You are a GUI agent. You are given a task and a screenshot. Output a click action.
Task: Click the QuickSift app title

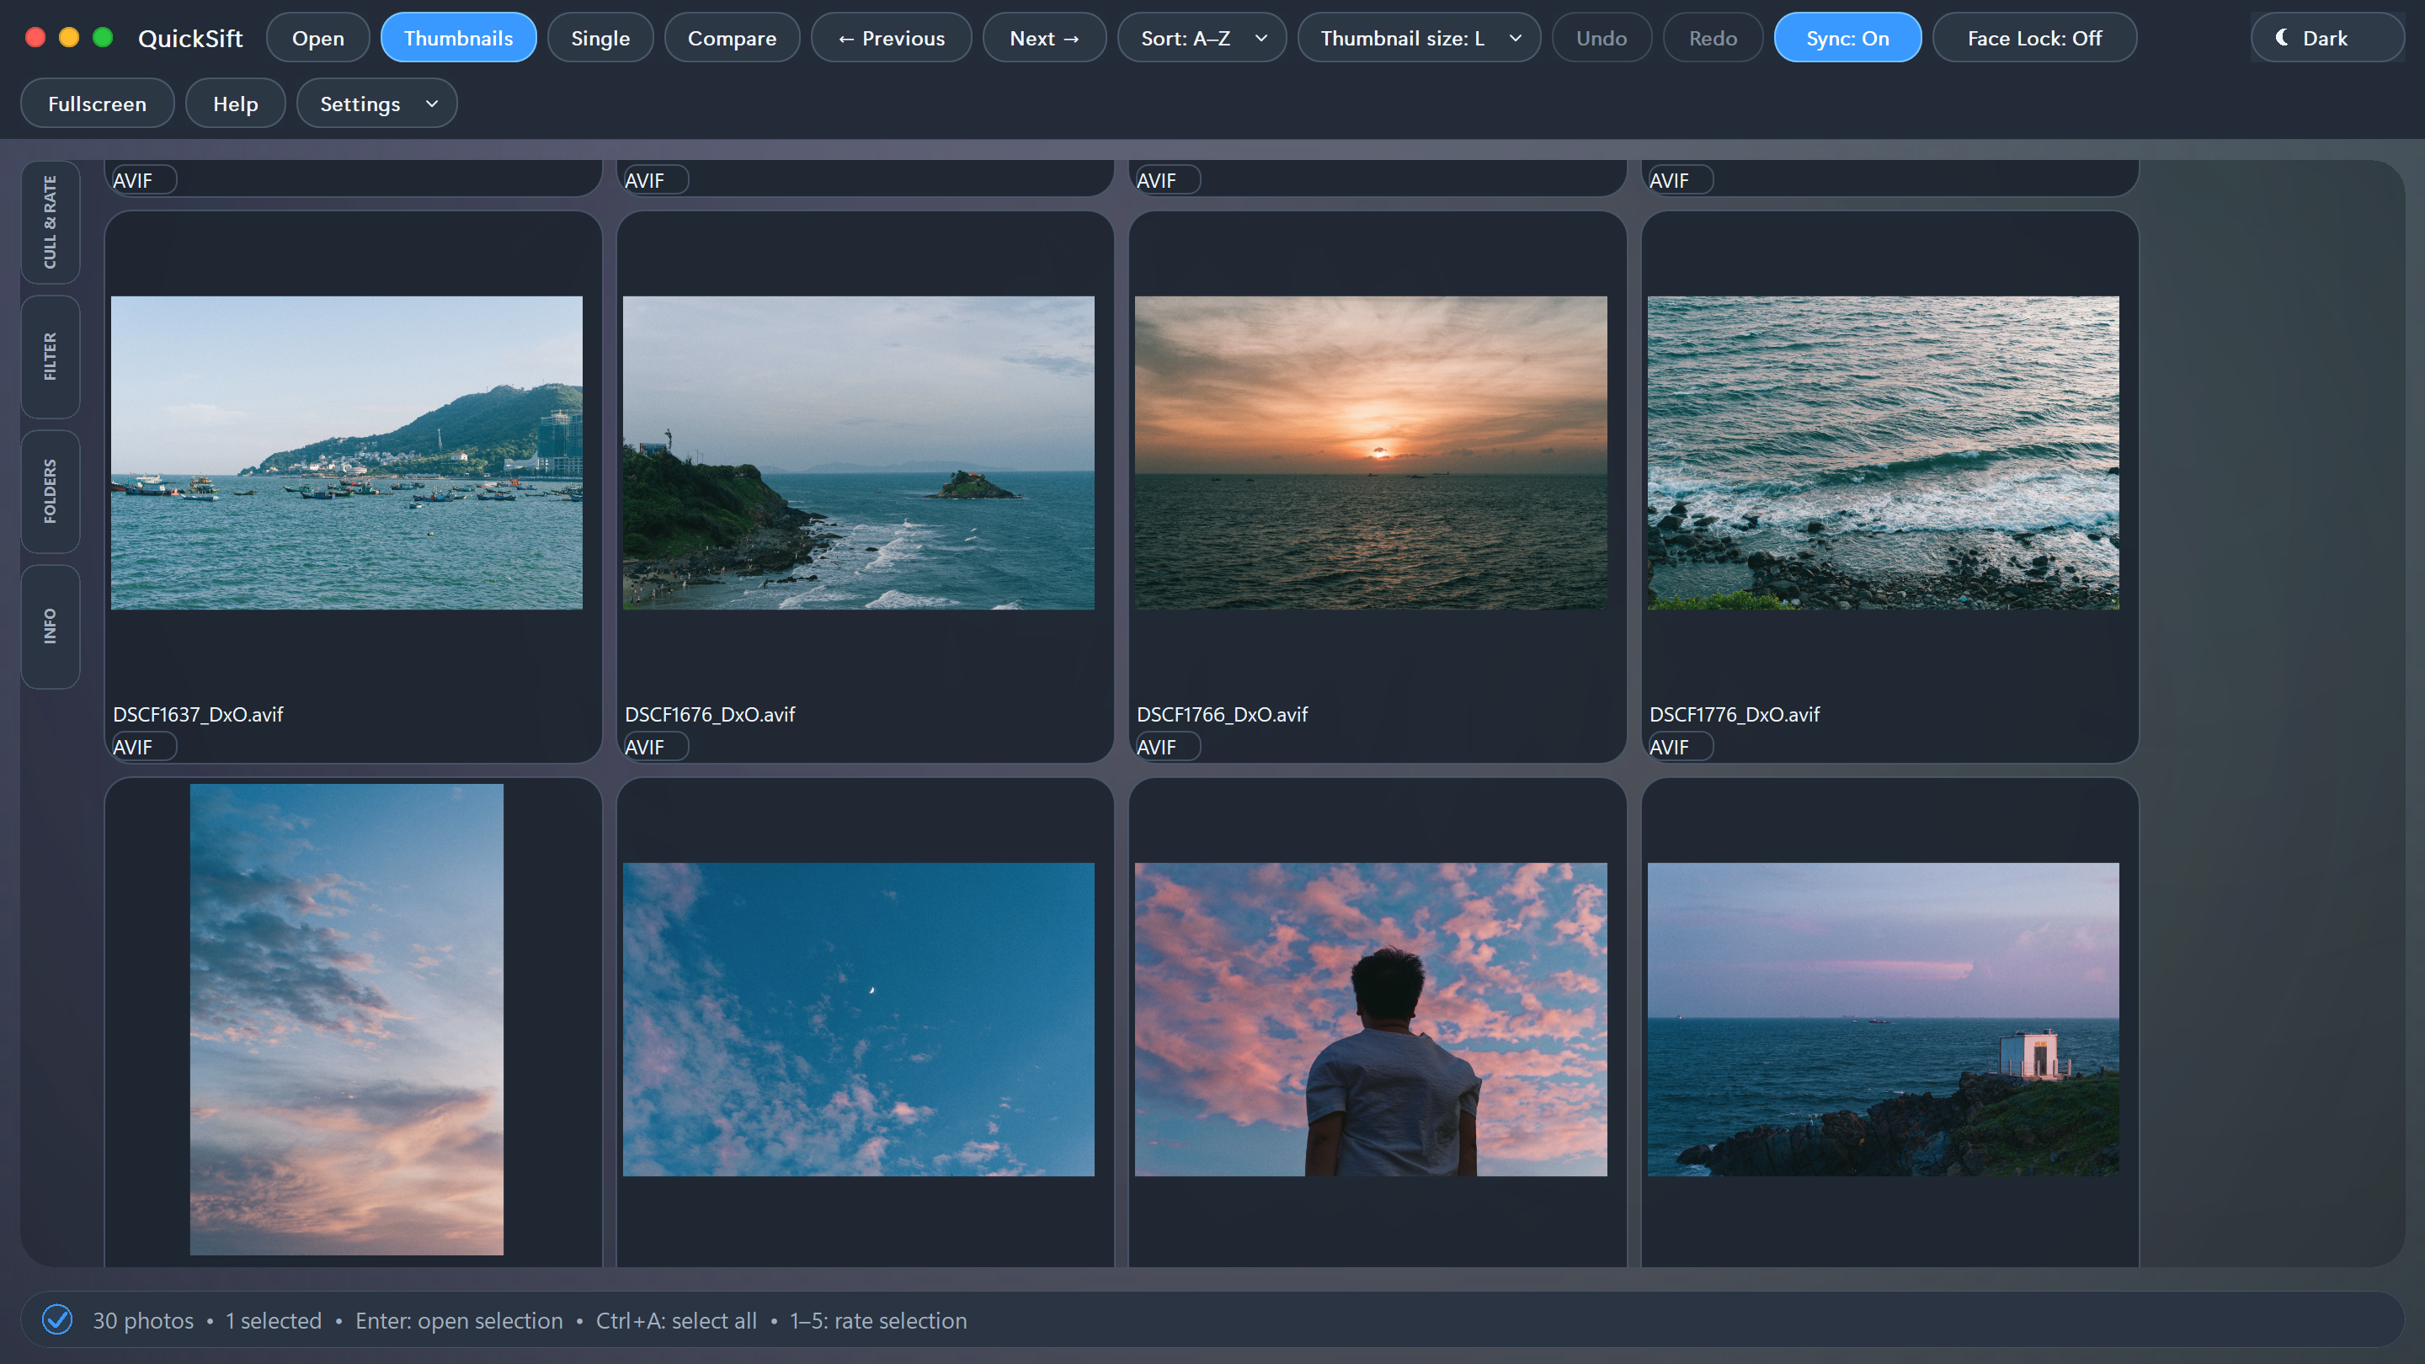(190, 38)
